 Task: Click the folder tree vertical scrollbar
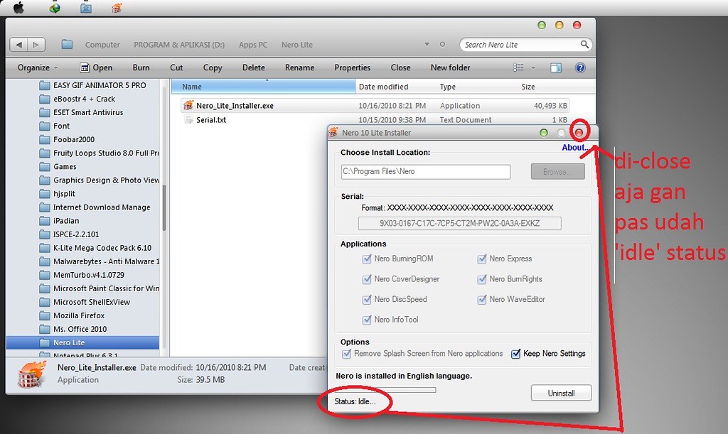[x=164, y=207]
